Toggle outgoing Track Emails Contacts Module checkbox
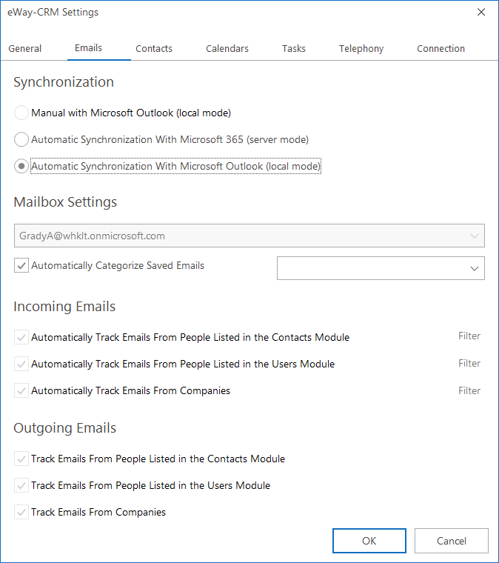 point(21,459)
